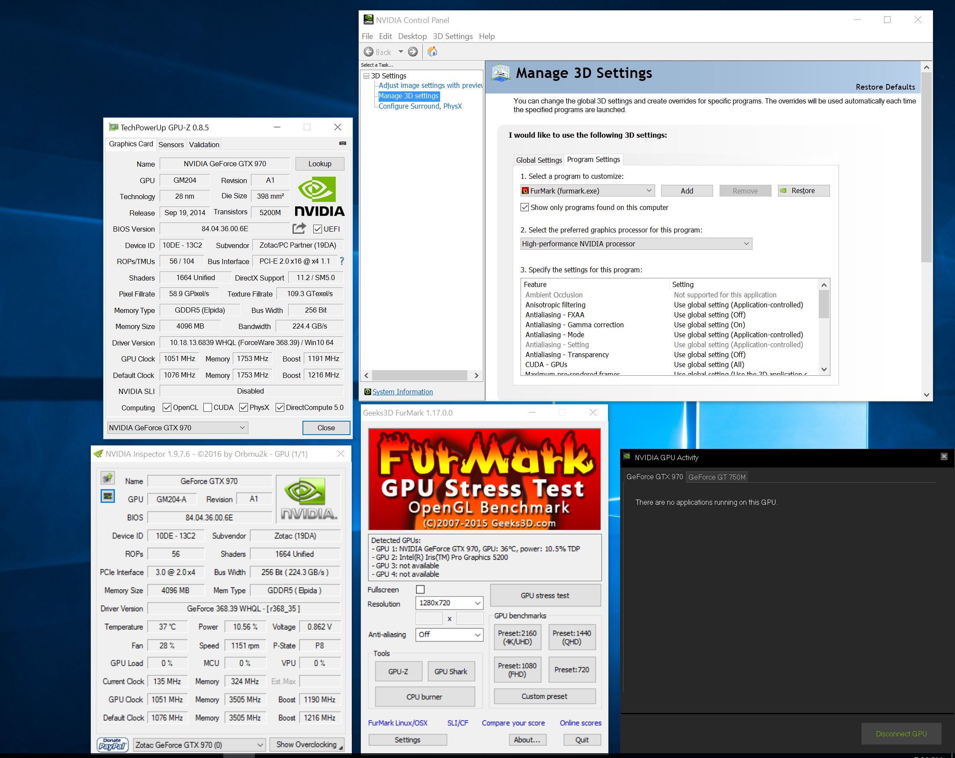955x758 pixels.
Task: Open the Back history dropdown arrow
Action: (x=400, y=52)
